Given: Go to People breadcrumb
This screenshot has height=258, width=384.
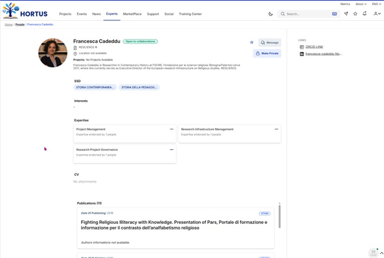Looking at the screenshot, I should (x=20, y=24).
